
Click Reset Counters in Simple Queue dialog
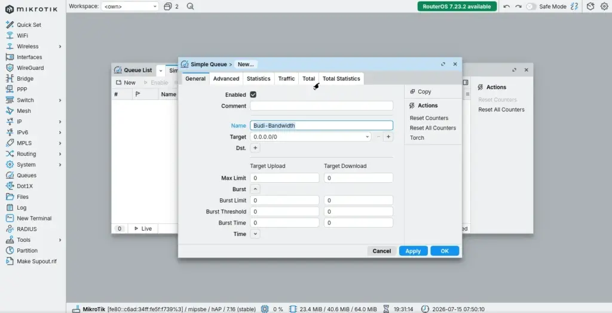pyautogui.click(x=429, y=118)
